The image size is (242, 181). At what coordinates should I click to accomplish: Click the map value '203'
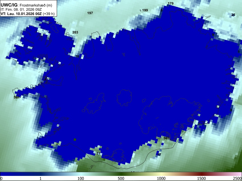(x=75, y=32)
